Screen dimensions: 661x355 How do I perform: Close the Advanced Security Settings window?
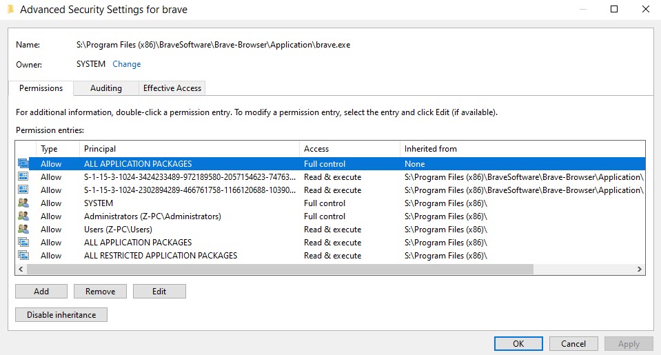[x=645, y=9]
